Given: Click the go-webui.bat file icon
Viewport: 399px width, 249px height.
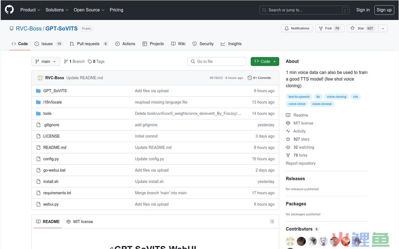Looking at the screenshot, I should tap(38, 170).
